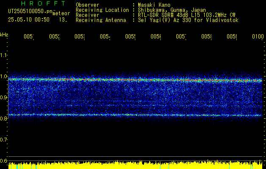This screenshot has width=266, height=169.
Task: Click Shibukawa, Gunma, Japan text
Action: 172,10
